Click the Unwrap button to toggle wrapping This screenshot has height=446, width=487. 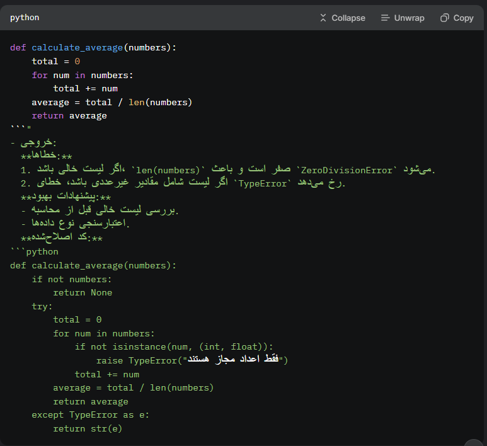403,18
